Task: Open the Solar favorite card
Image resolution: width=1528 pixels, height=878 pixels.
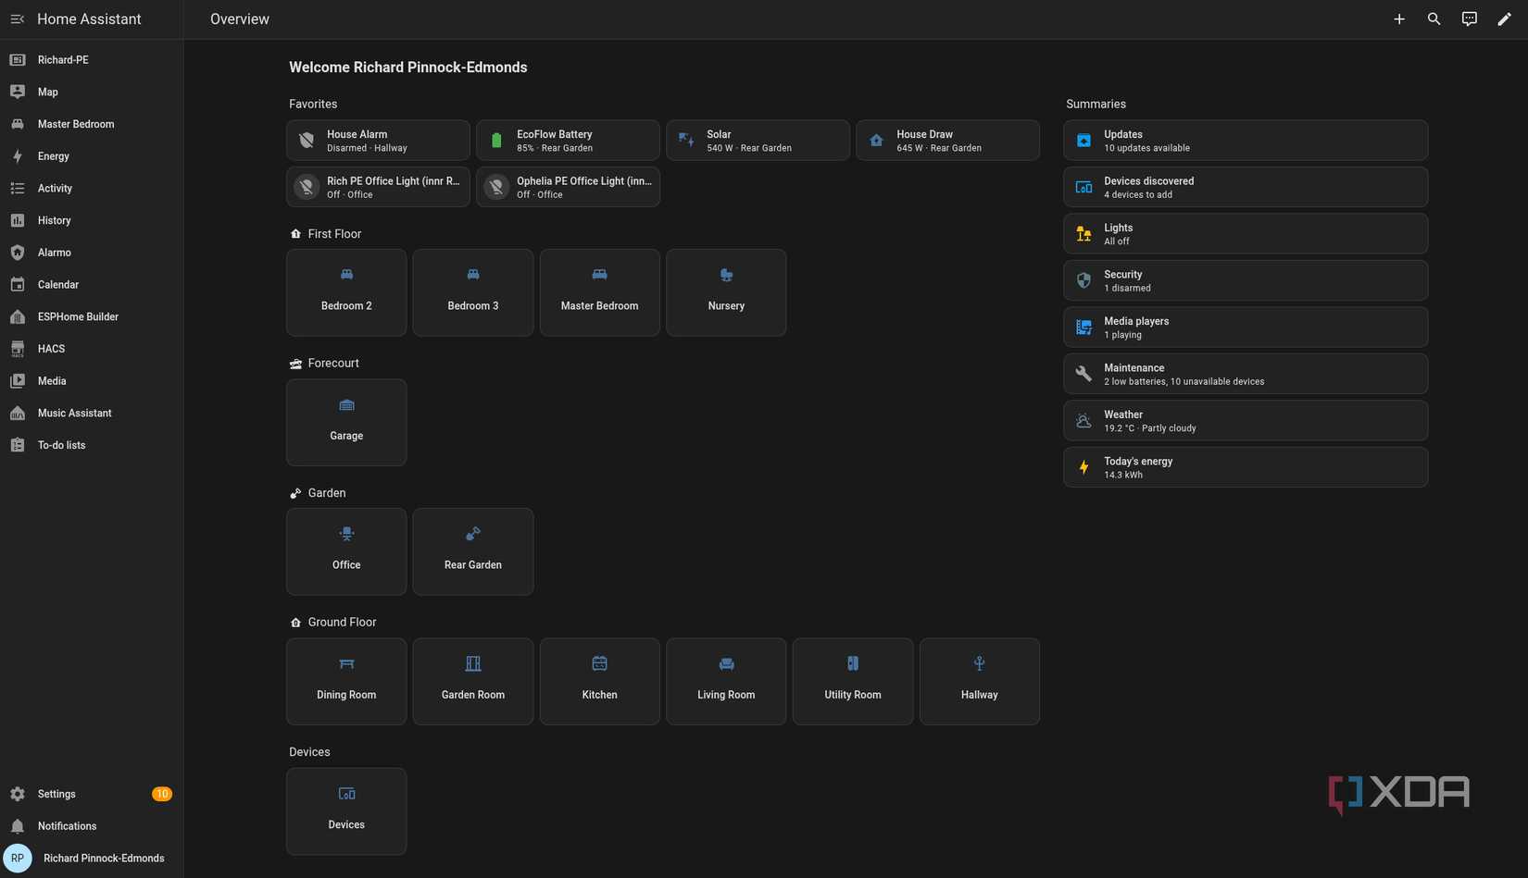Action: (758, 141)
